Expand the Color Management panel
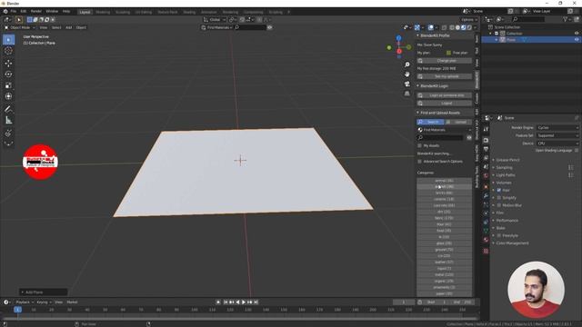The height and width of the screenshot is (327, 582). click(x=512, y=243)
